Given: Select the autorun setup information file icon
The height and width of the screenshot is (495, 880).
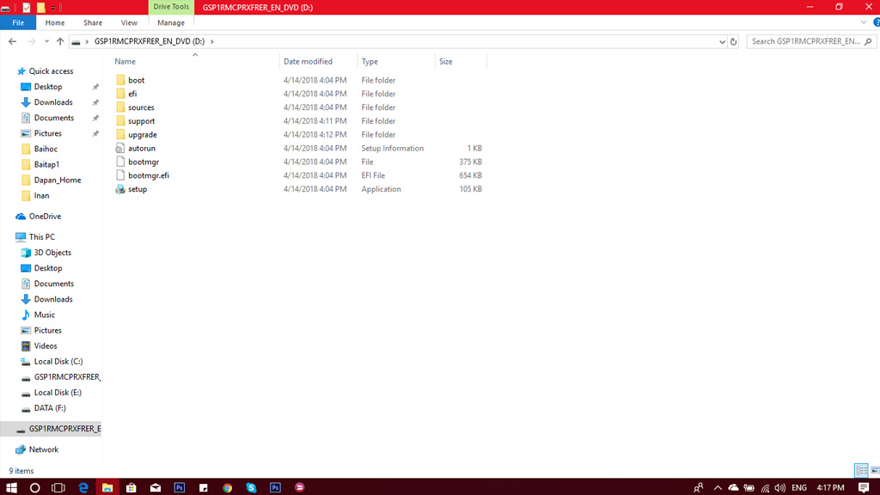Looking at the screenshot, I should click(120, 148).
